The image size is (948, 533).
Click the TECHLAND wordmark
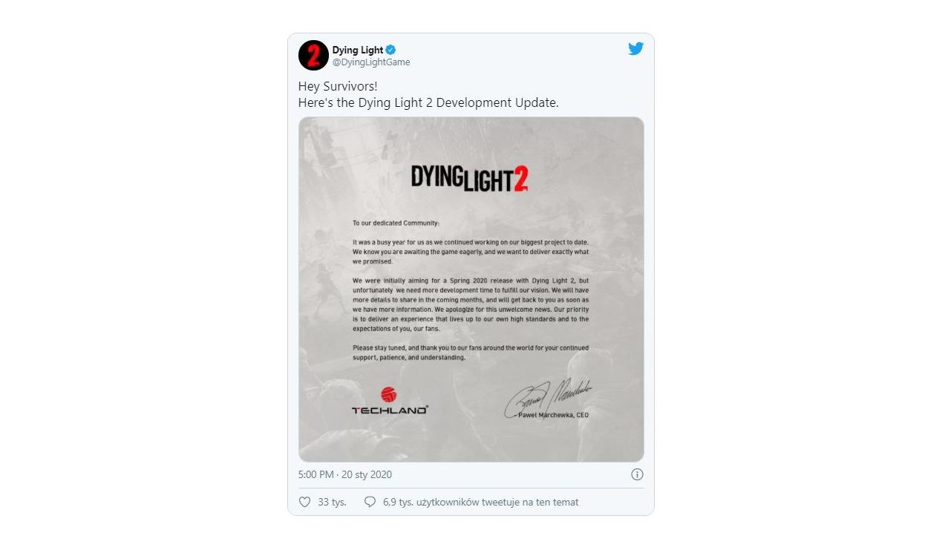click(x=389, y=410)
